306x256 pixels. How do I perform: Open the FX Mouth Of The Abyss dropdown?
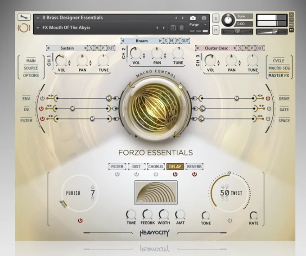click(x=38, y=28)
